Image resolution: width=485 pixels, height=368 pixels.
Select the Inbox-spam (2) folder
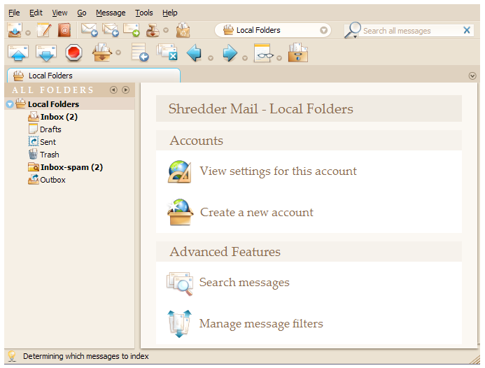71,167
